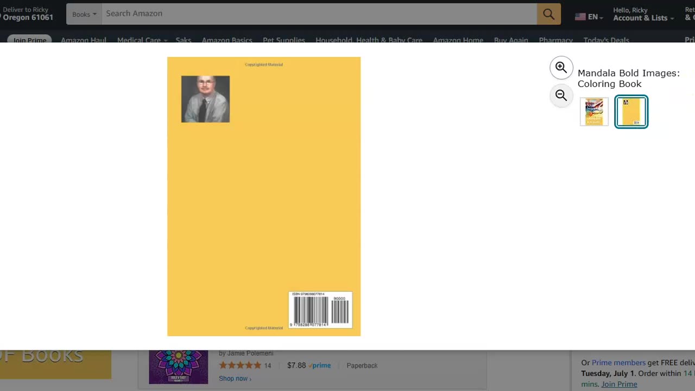Click the $7.88 price

[x=296, y=365]
